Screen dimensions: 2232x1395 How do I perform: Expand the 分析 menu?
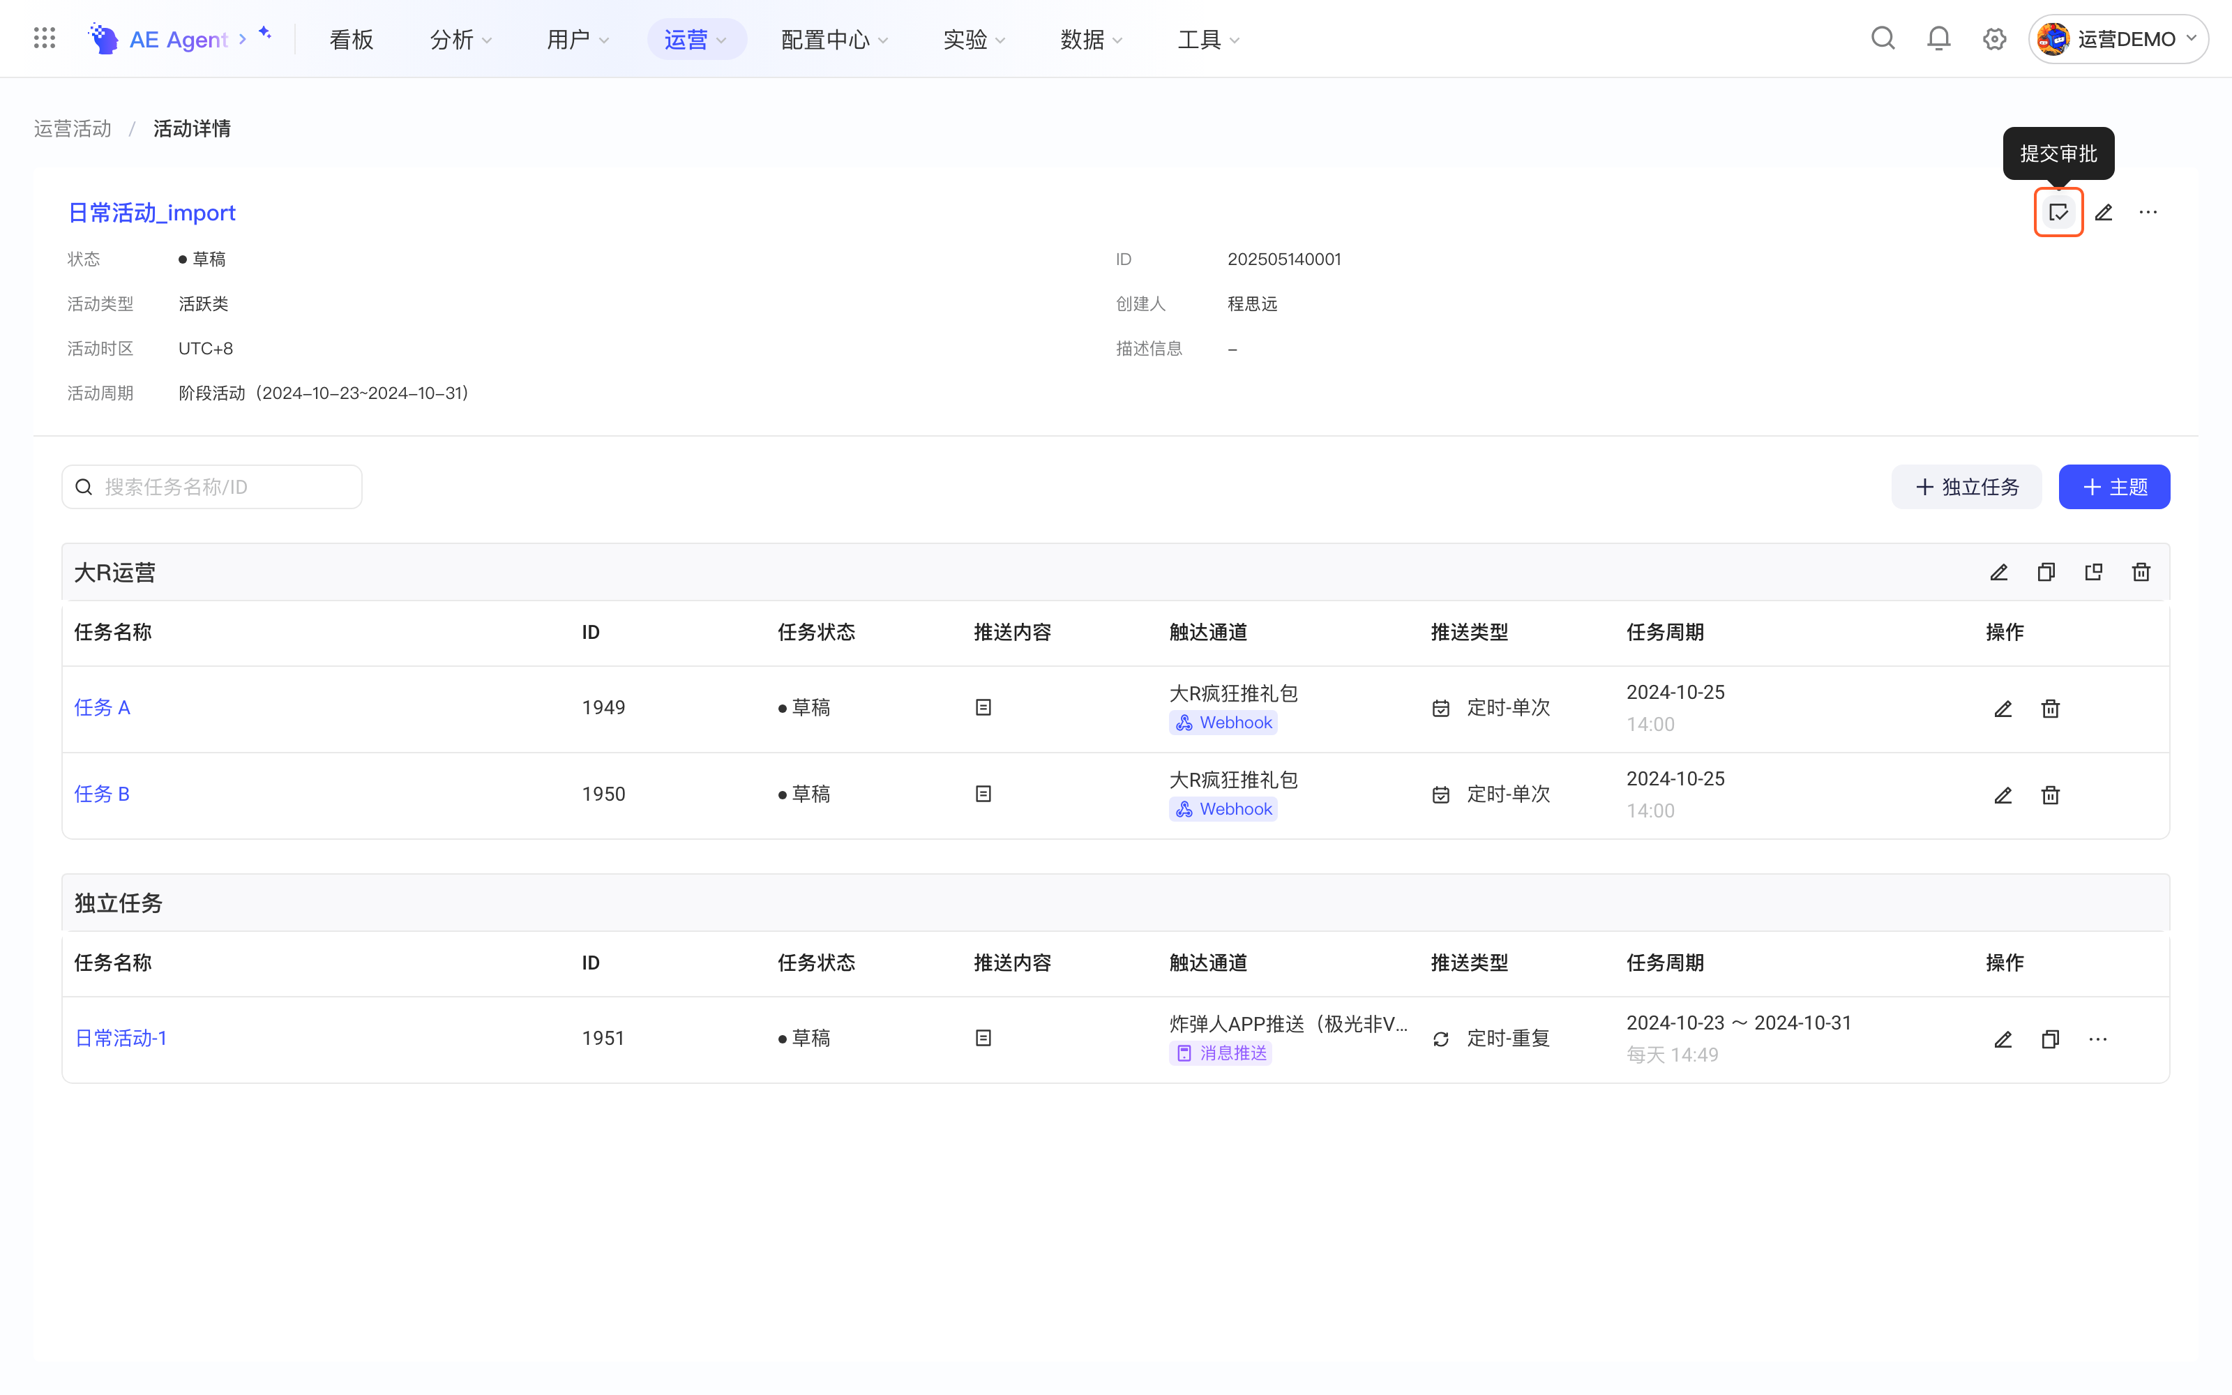pos(461,39)
